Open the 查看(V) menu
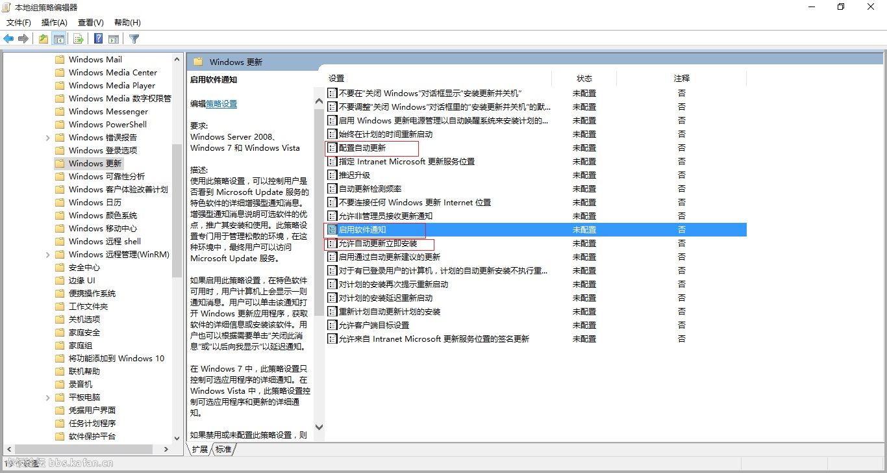 tap(90, 23)
